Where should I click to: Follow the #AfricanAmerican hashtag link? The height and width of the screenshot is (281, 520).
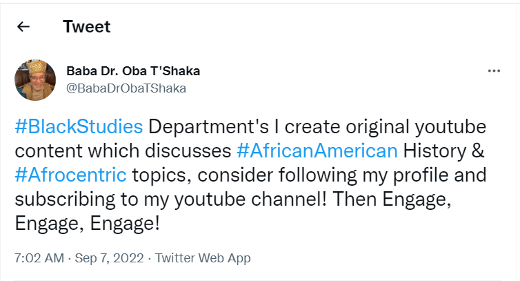317,151
